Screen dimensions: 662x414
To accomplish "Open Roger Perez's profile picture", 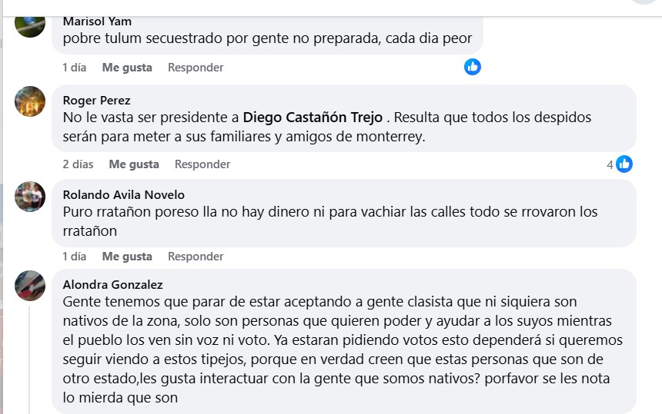I will (x=30, y=101).
